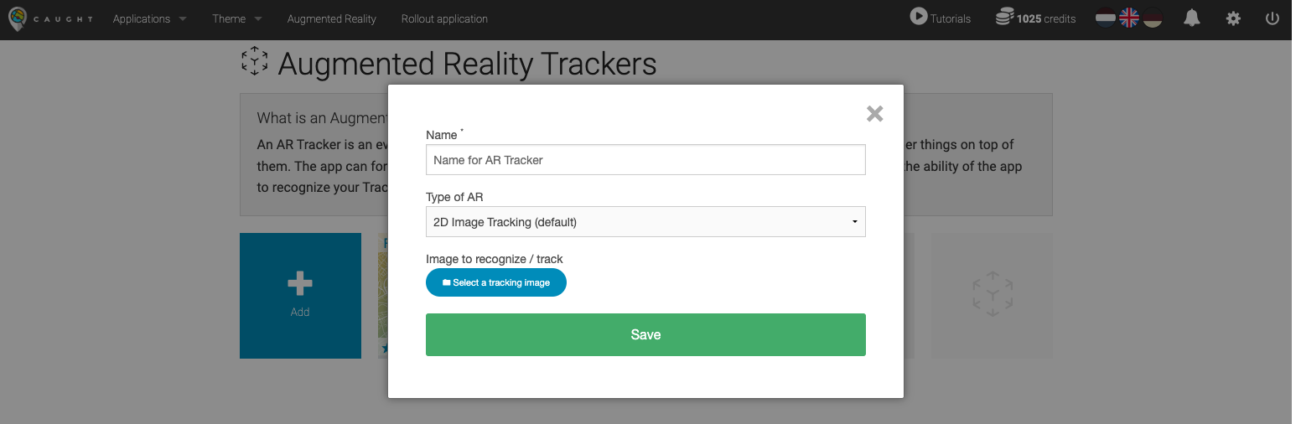The image size is (1301, 424).
Task: Click the Add tracker tile
Action: pos(300,296)
